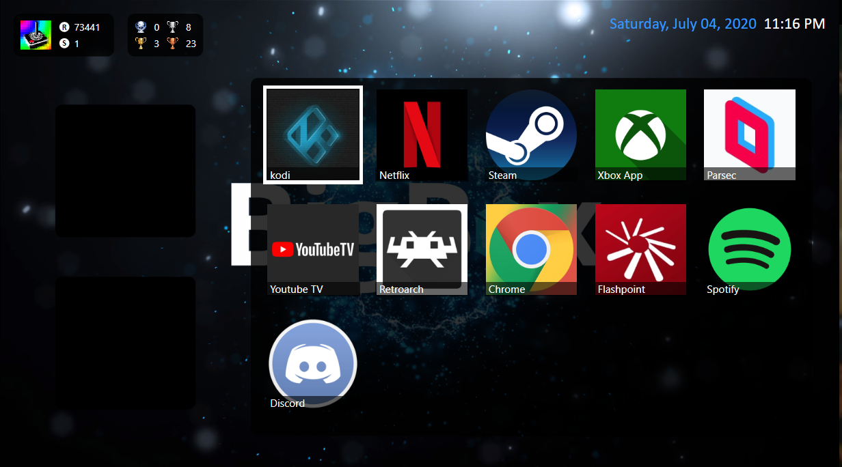
Task: Click the gold trophy count 3
Action: (157, 44)
